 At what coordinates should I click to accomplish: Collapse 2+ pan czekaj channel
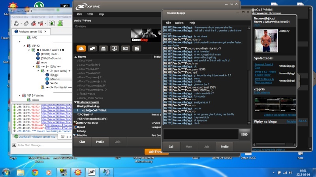point(38,71)
